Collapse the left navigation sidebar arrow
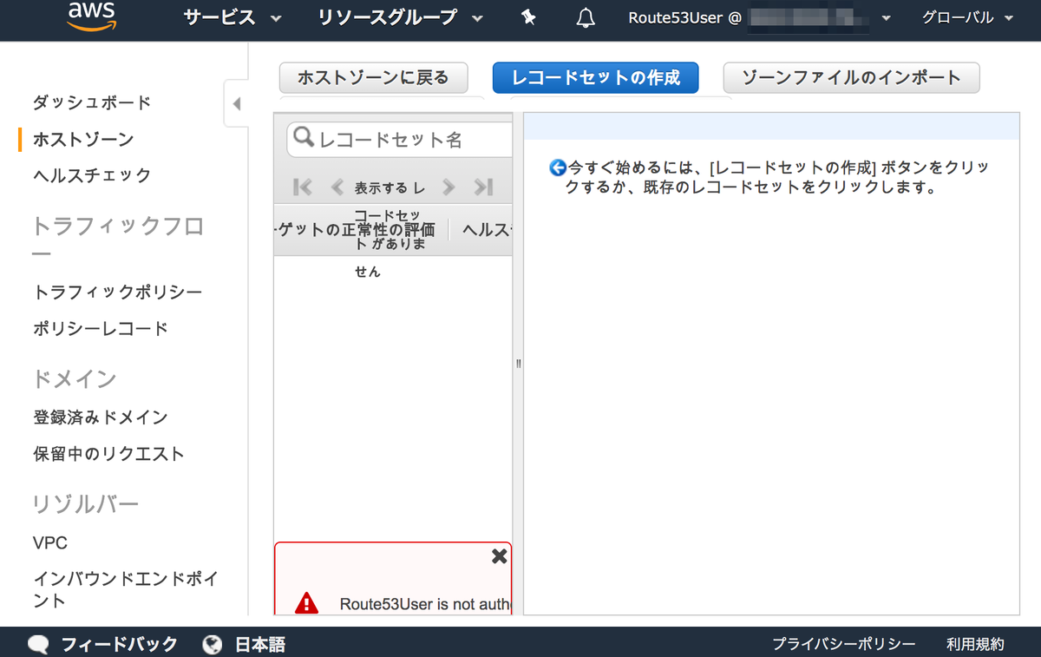 click(x=236, y=104)
